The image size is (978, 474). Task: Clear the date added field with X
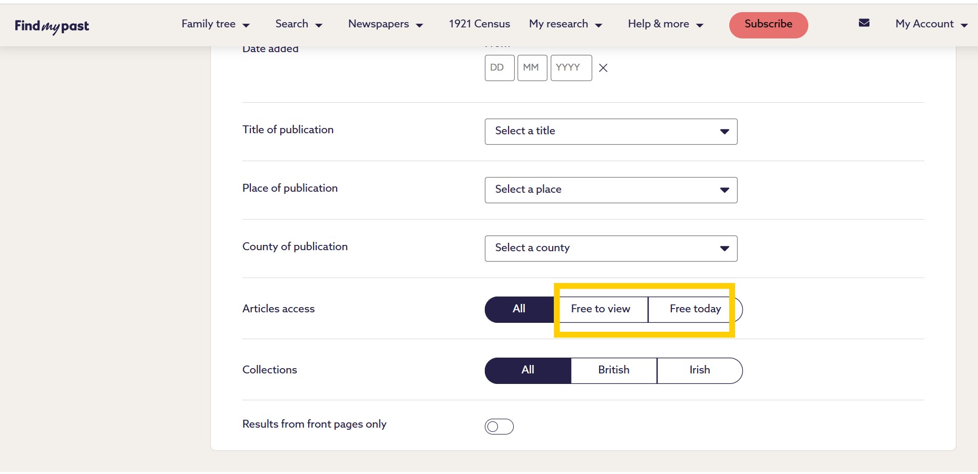click(x=603, y=68)
